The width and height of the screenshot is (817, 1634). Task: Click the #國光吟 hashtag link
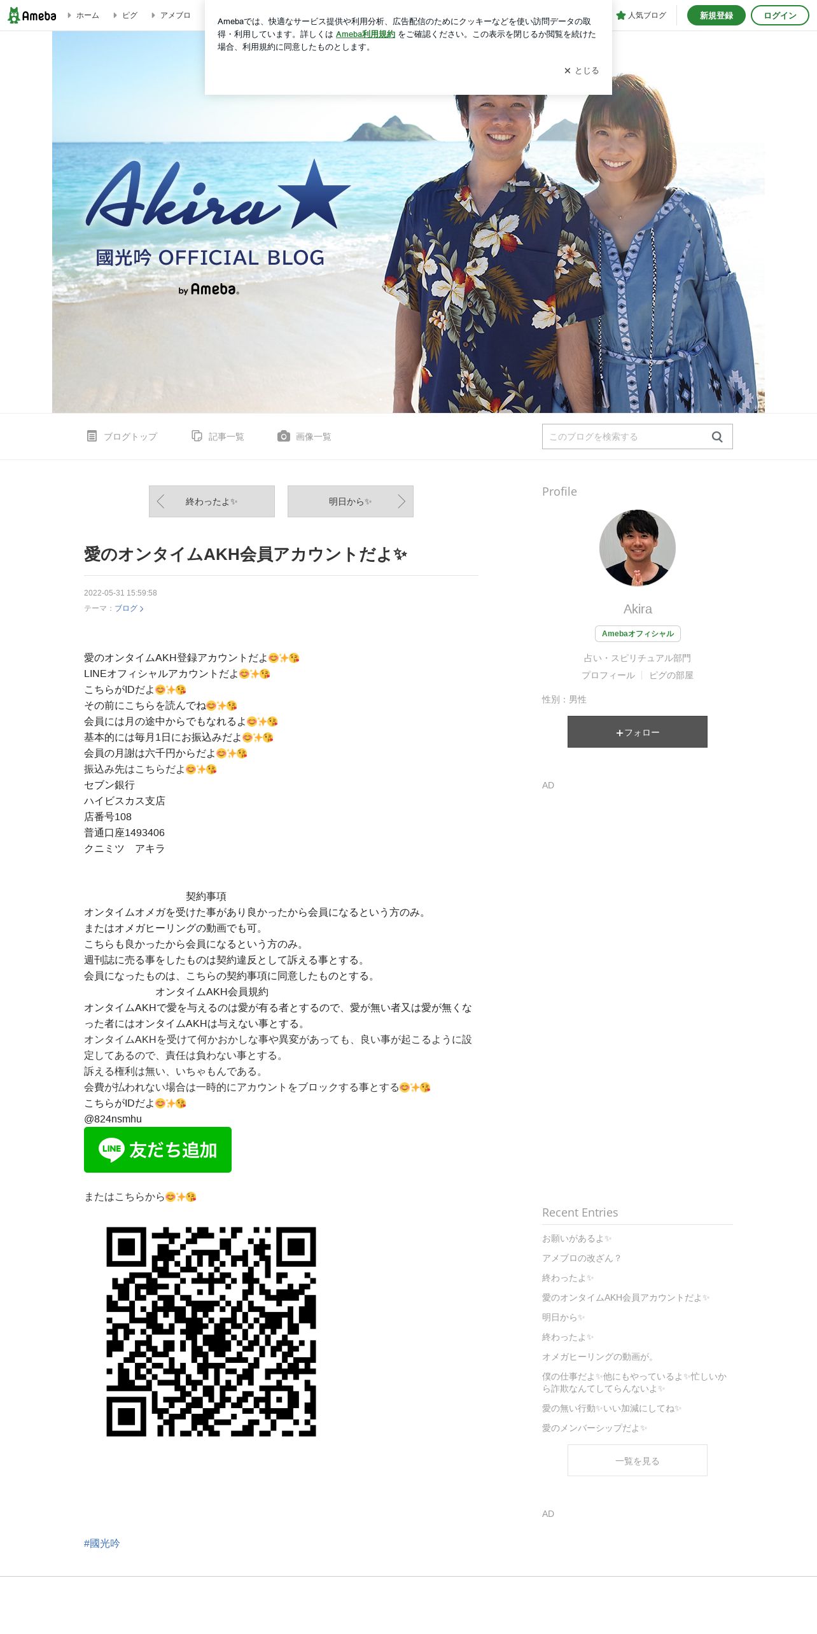(102, 1543)
